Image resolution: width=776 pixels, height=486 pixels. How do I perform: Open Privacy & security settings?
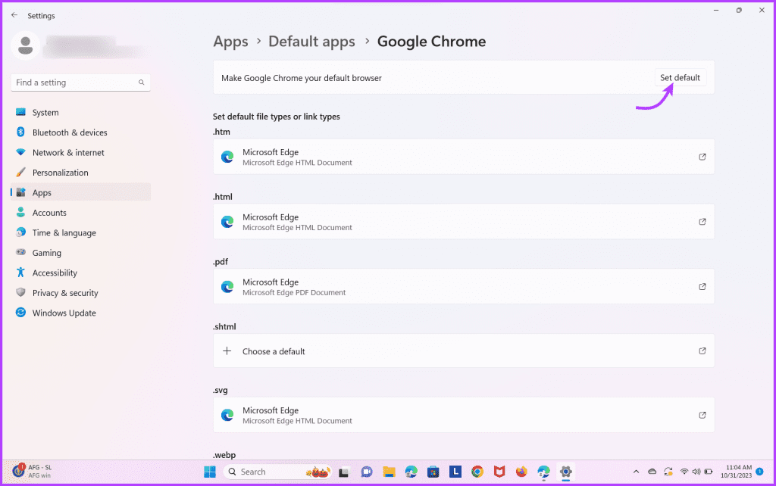(80, 293)
